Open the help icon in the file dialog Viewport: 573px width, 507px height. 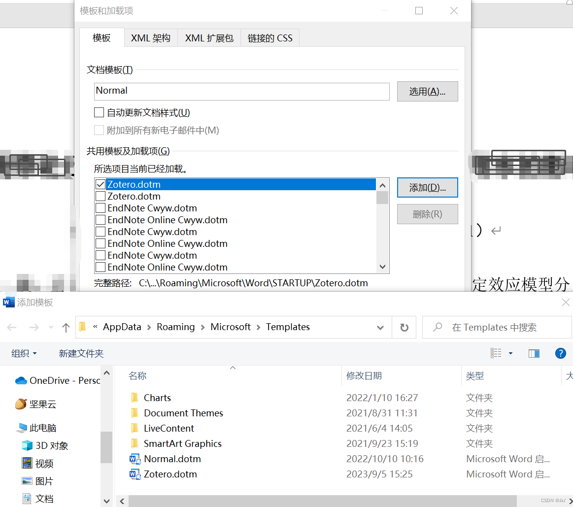tap(560, 353)
